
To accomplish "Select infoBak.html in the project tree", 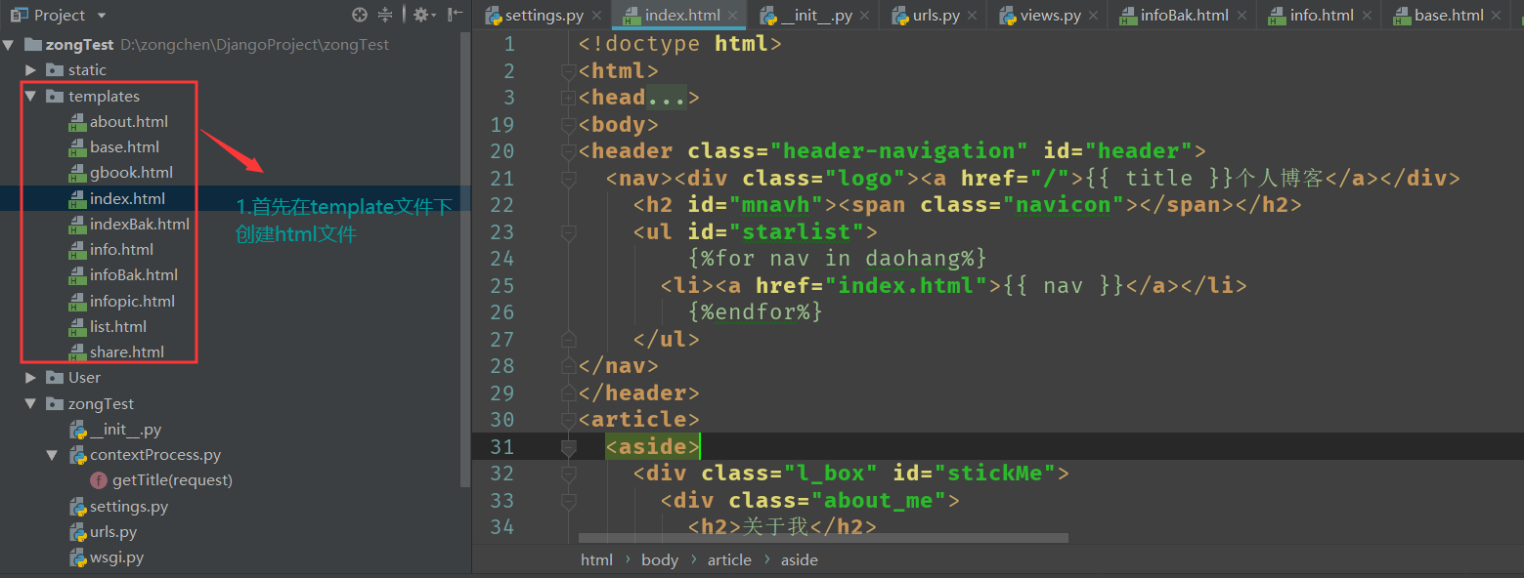I will click(133, 275).
